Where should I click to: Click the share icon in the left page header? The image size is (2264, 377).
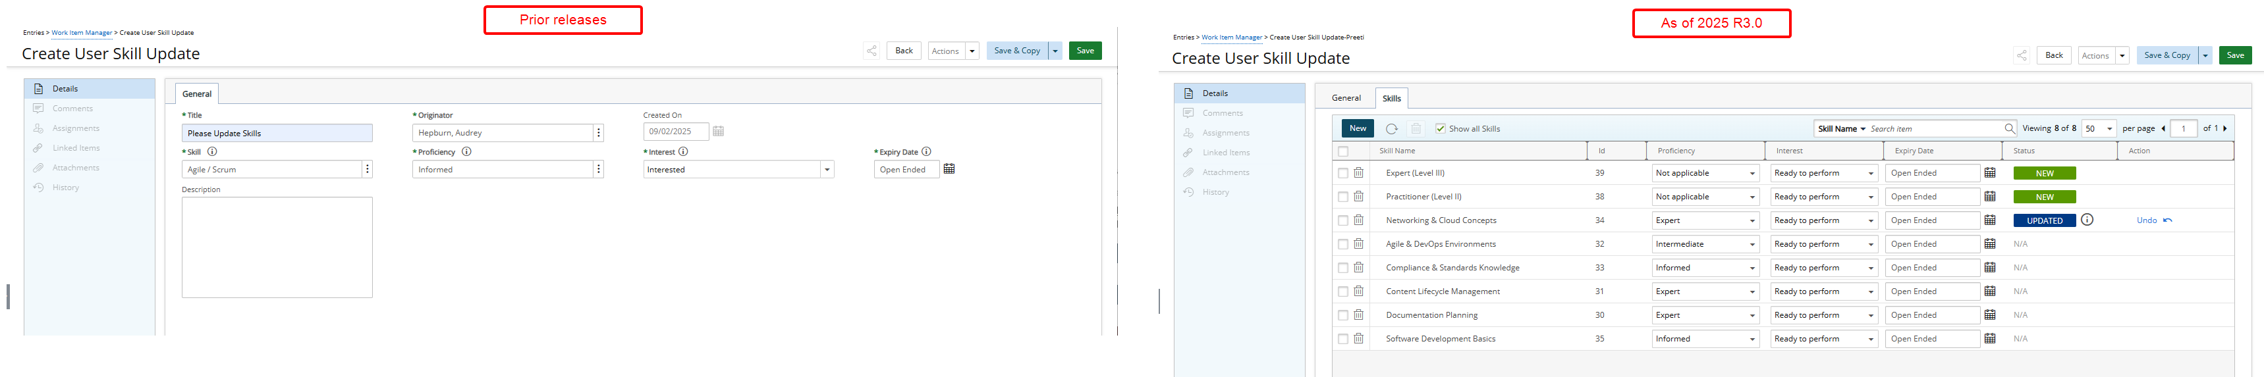871,51
